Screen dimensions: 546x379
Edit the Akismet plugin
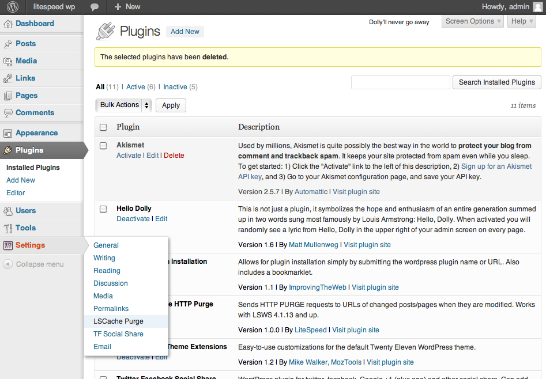tap(153, 156)
